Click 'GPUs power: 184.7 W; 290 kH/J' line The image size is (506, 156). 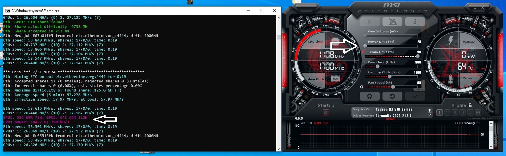[x=36, y=122]
